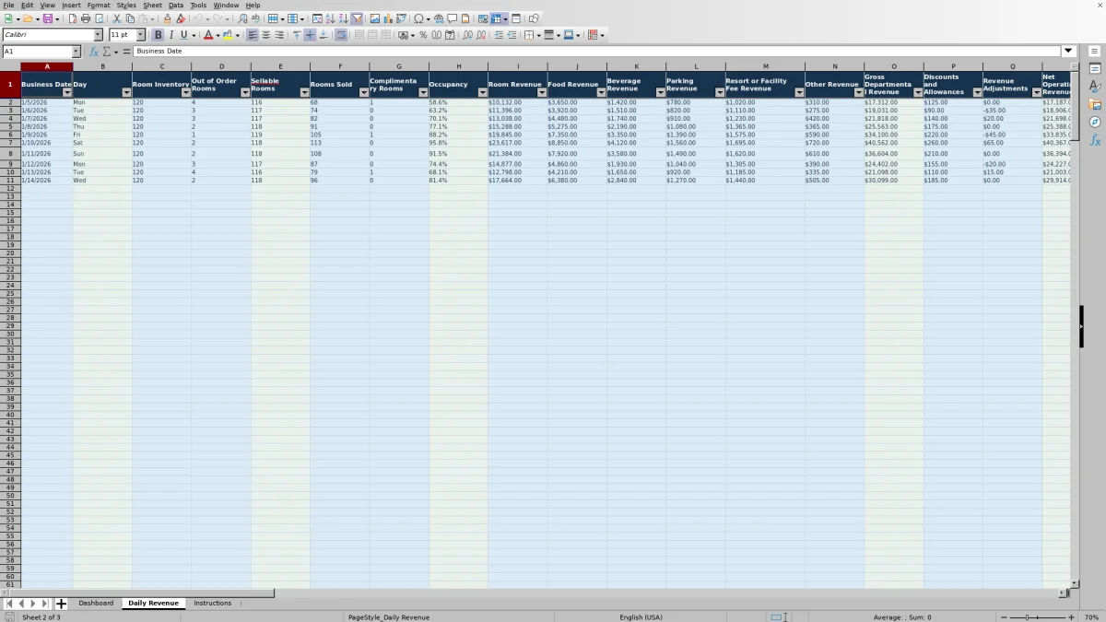Add a new sheet with plus button
The width and height of the screenshot is (1106, 622).
62,604
